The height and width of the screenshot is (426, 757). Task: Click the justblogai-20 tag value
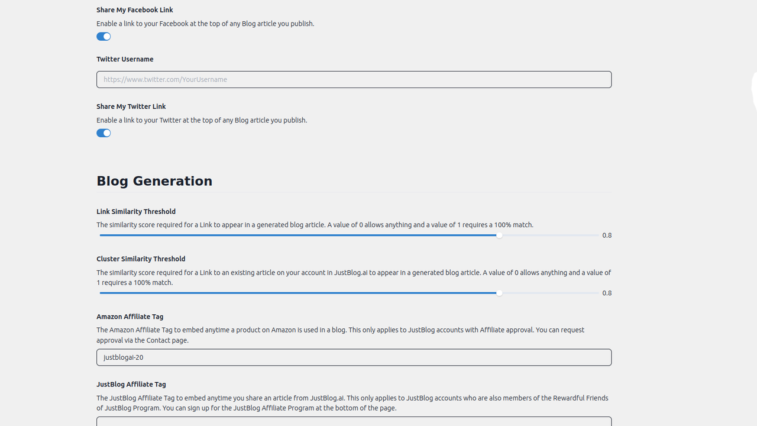[x=122, y=357]
